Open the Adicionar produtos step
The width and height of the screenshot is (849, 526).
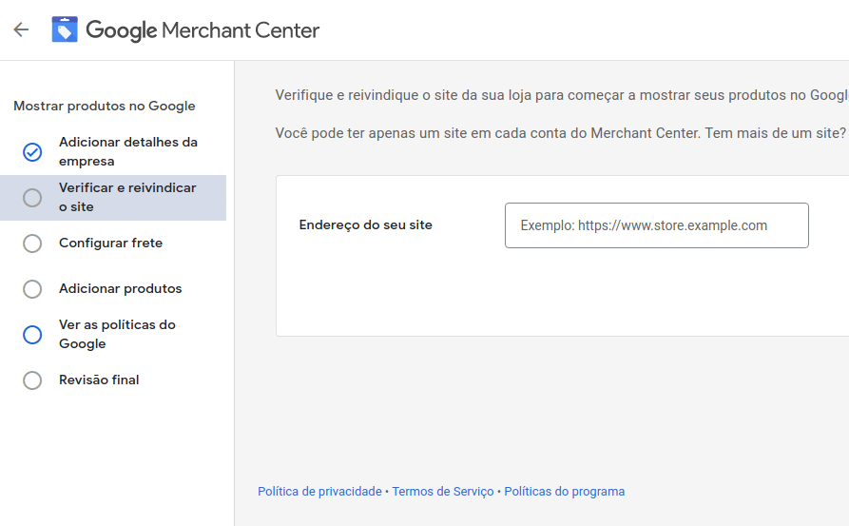pyautogui.click(x=120, y=288)
